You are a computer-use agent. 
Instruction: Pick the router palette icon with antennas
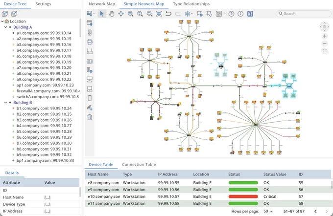click(x=90, y=51)
